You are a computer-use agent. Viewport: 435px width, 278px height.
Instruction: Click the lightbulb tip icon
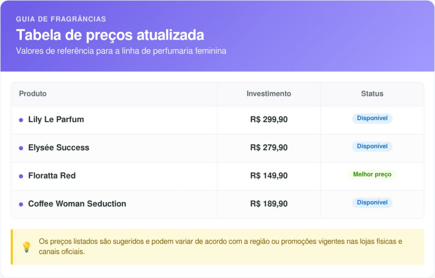tap(27, 247)
